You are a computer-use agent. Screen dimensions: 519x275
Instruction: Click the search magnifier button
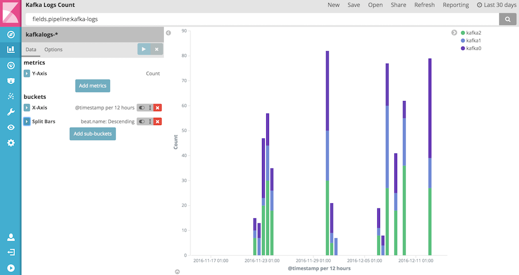coord(508,19)
